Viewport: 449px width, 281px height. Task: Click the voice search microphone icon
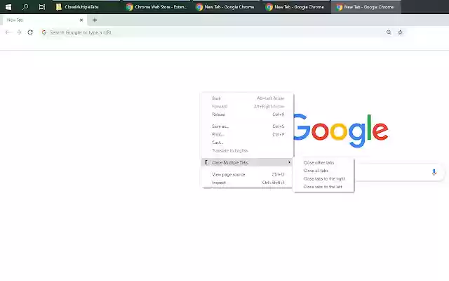click(x=434, y=172)
